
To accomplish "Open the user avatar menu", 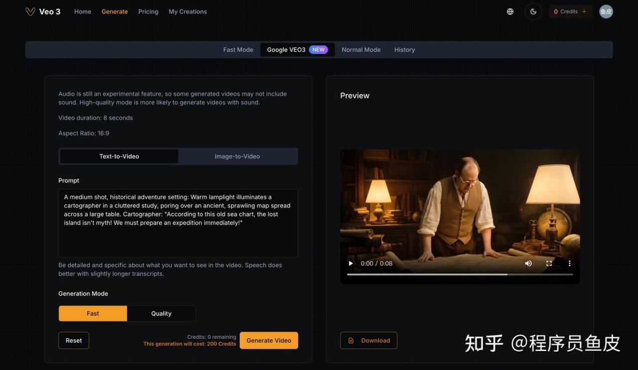I will click(606, 11).
